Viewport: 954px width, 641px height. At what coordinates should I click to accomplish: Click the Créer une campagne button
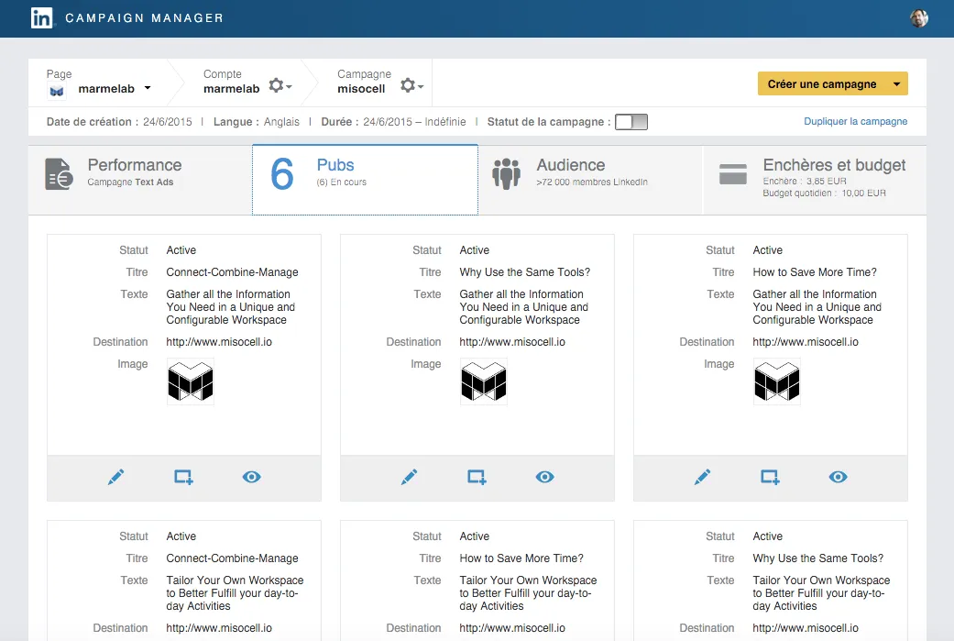click(822, 84)
